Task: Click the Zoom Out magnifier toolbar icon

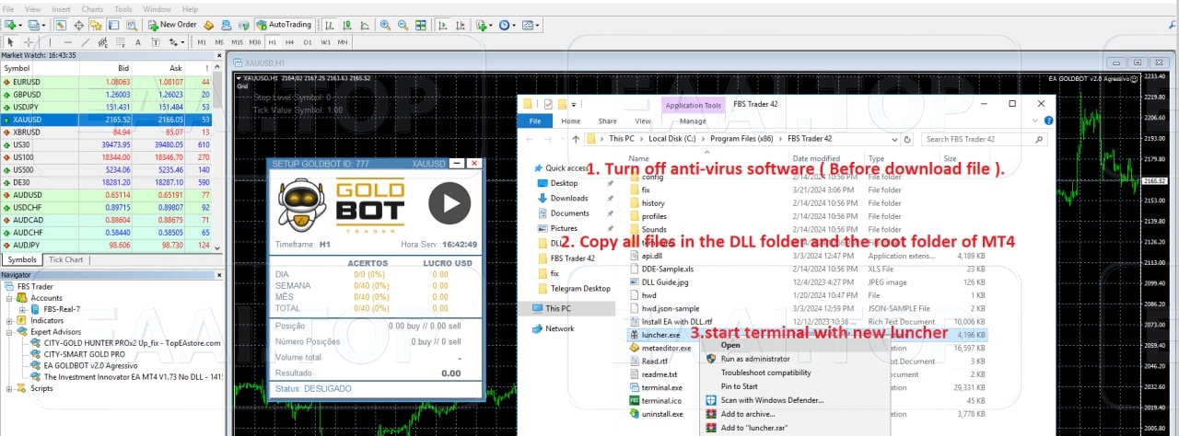Action: pyautogui.click(x=402, y=25)
